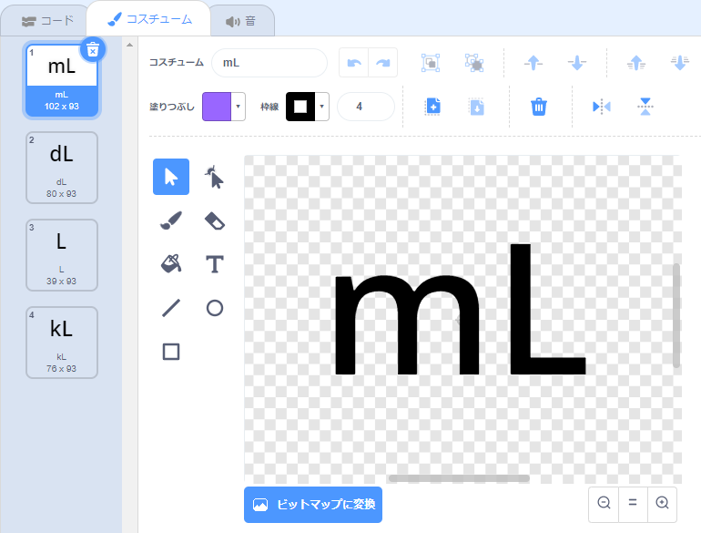The image size is (701, 533).
Task: Open the outline color dropdown
Action: coord(322,107)
